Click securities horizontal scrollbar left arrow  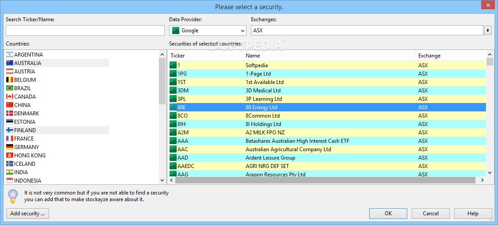point(171,180)
